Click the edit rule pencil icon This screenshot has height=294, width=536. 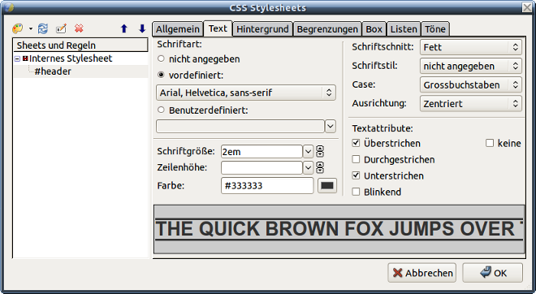[61, 28]
